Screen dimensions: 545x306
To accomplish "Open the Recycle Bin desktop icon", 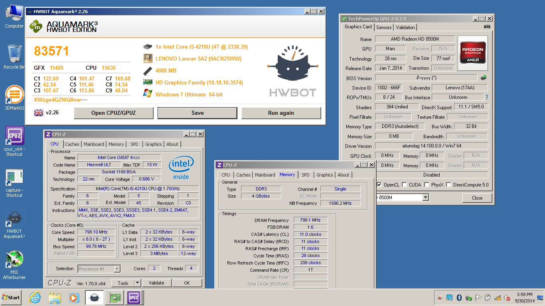I will click(x=14, y=57).
